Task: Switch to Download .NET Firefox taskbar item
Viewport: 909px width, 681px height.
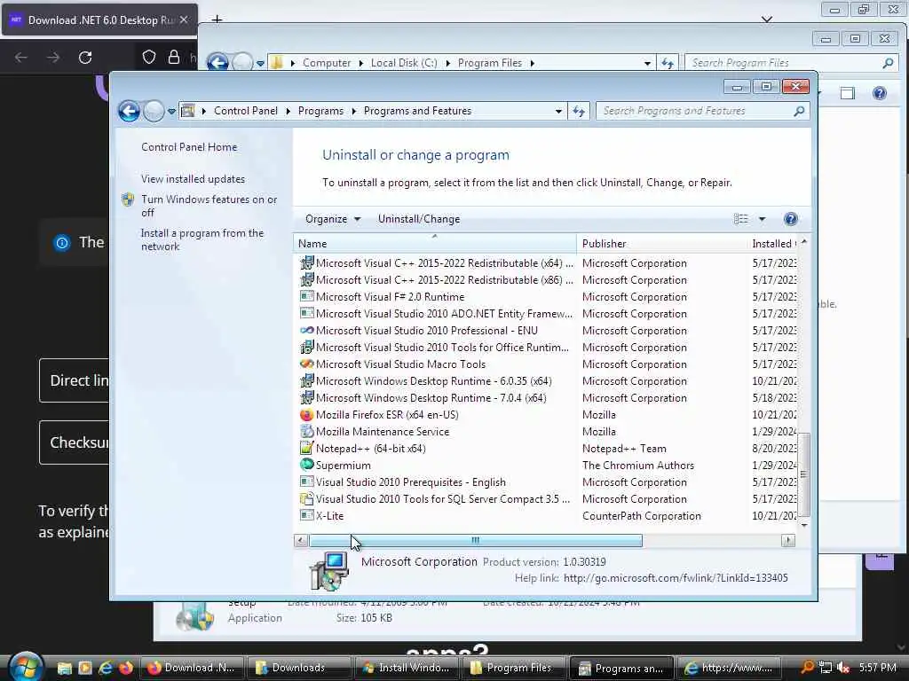Action: point(192,668)
